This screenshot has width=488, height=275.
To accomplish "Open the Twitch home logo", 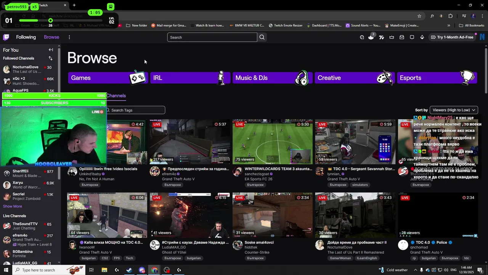I will click(6, 37).
